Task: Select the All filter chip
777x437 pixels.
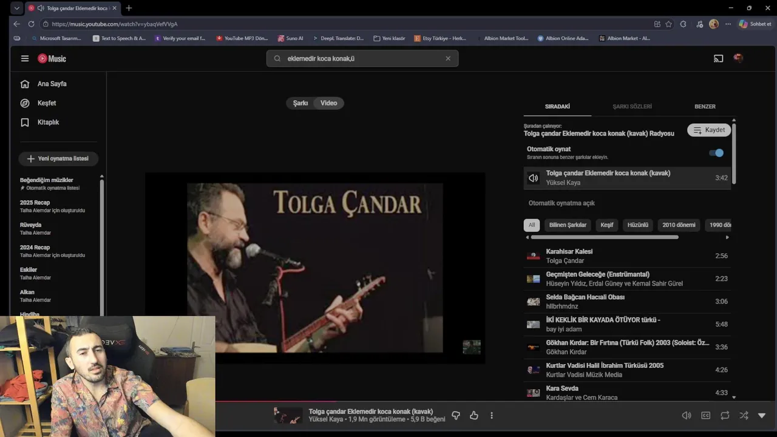Action: coord(532,225)
